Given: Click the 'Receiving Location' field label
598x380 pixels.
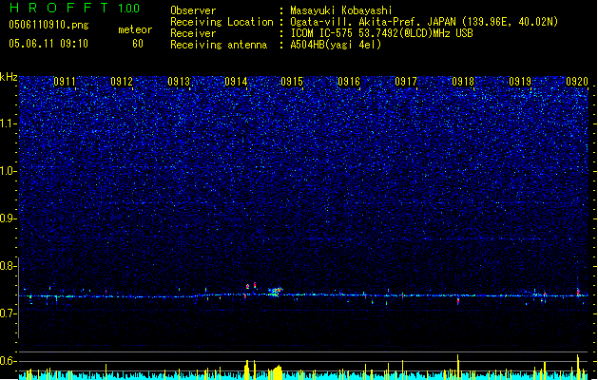Looking at the screenshot, I should pyautogui.click(x=222, y=22).
